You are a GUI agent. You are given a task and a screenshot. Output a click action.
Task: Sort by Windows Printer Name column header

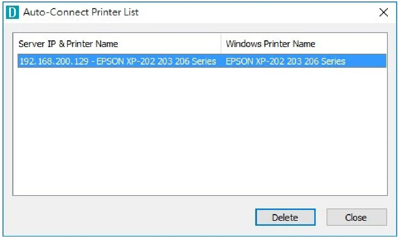coord(270,44)
